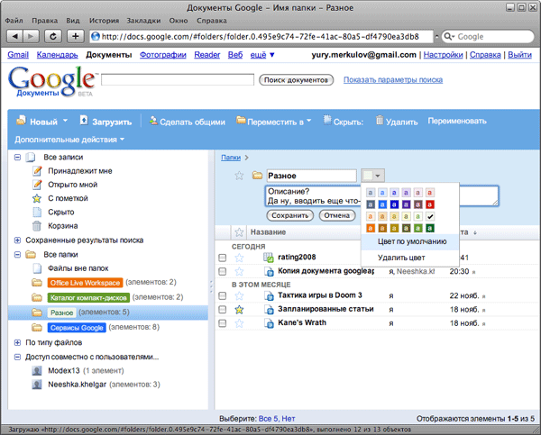This screenshot has height=435, width=541.
Task: Click the avatar icon for Neeshka.khelgar
Action: (37, 385)
